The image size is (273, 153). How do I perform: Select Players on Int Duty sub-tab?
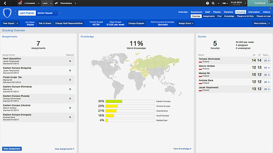(x=245, y=16)
